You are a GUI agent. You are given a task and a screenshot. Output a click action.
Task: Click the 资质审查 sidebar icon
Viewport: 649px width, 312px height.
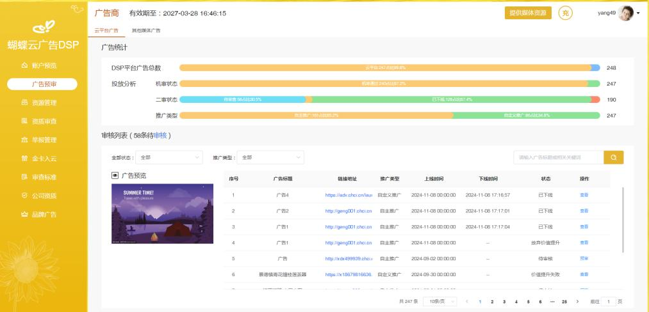pos(24,121)
